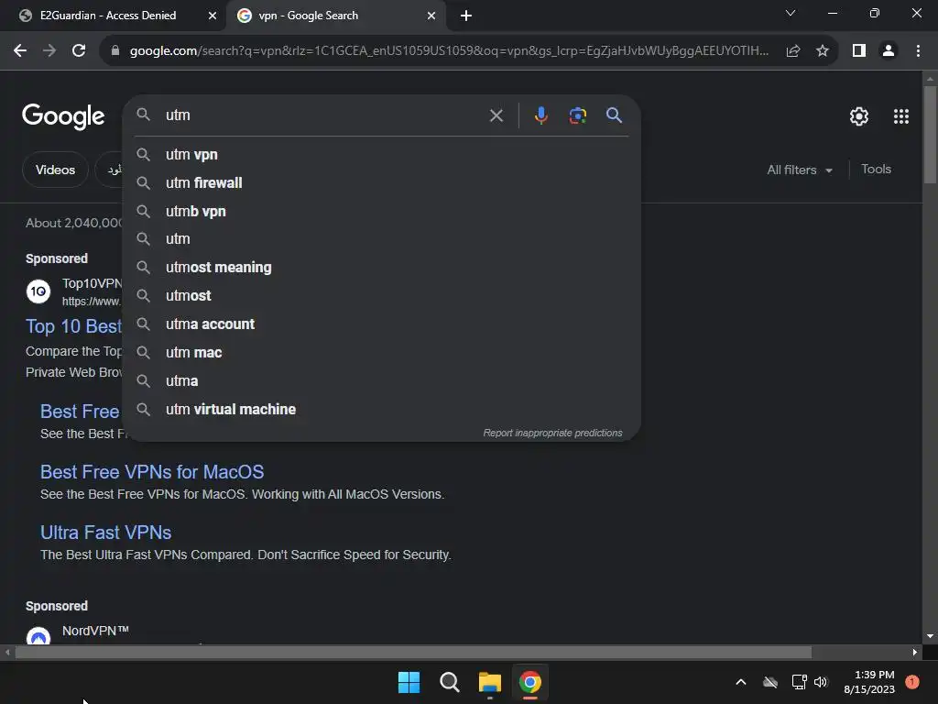This screenshot has height=704, width=938.
Task: Go back using the browser back arrow
Action: click(x=20, y=51)
